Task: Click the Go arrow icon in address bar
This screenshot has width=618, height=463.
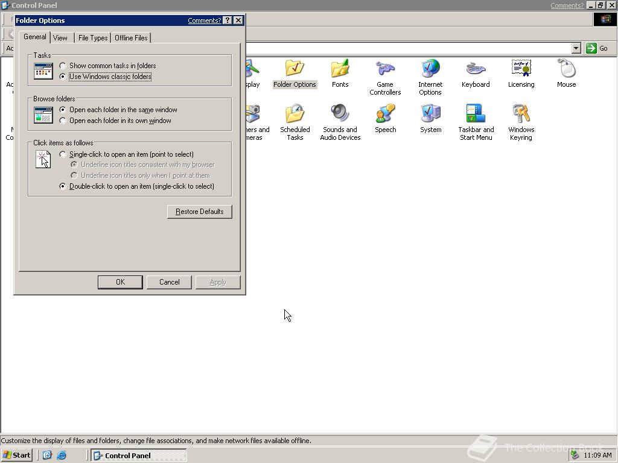Action: (x=591, y=48)
